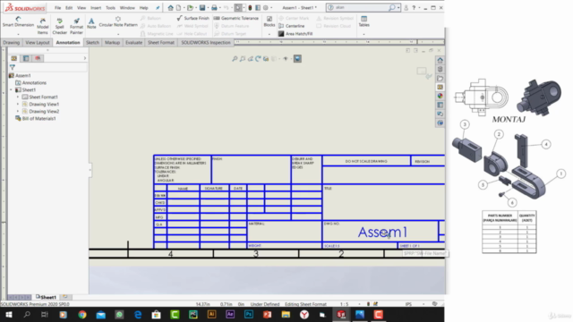Open the SOLIDWORKS Inspection tab
The image size is (573, 322).
[x=206, y=43]
